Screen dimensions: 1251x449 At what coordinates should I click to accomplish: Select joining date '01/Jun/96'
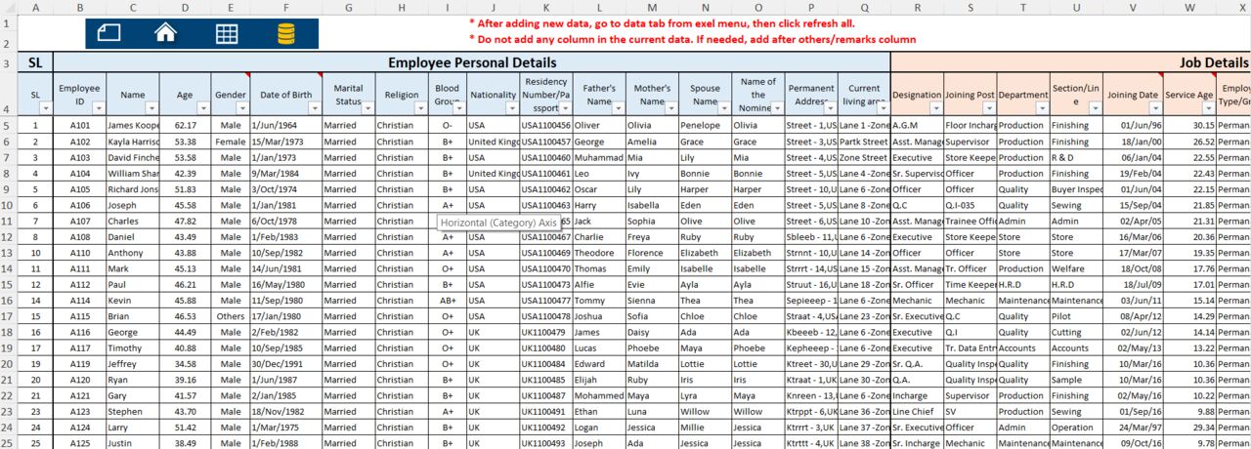pos(1133,126)
